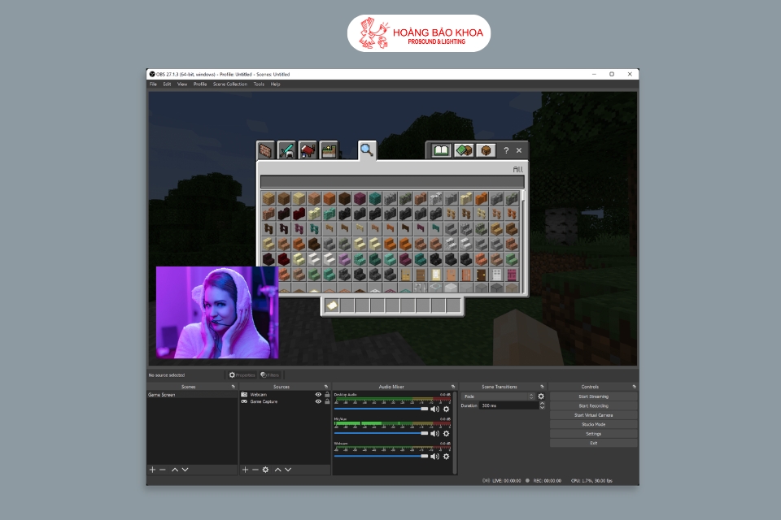Pick the oak planks block in the inventory grid

coord(269,198)
